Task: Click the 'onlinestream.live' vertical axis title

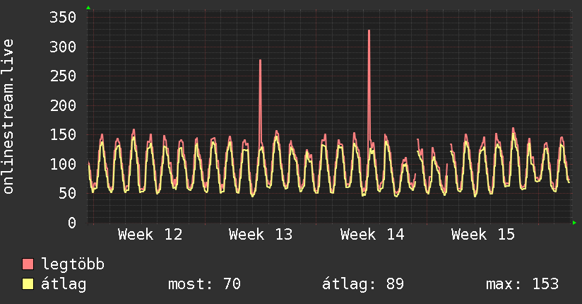Action: [8, 117]
